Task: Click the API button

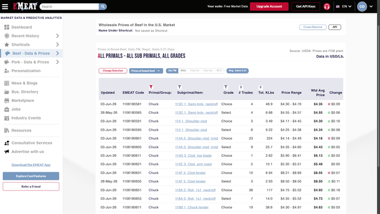Action: [335, 27]
